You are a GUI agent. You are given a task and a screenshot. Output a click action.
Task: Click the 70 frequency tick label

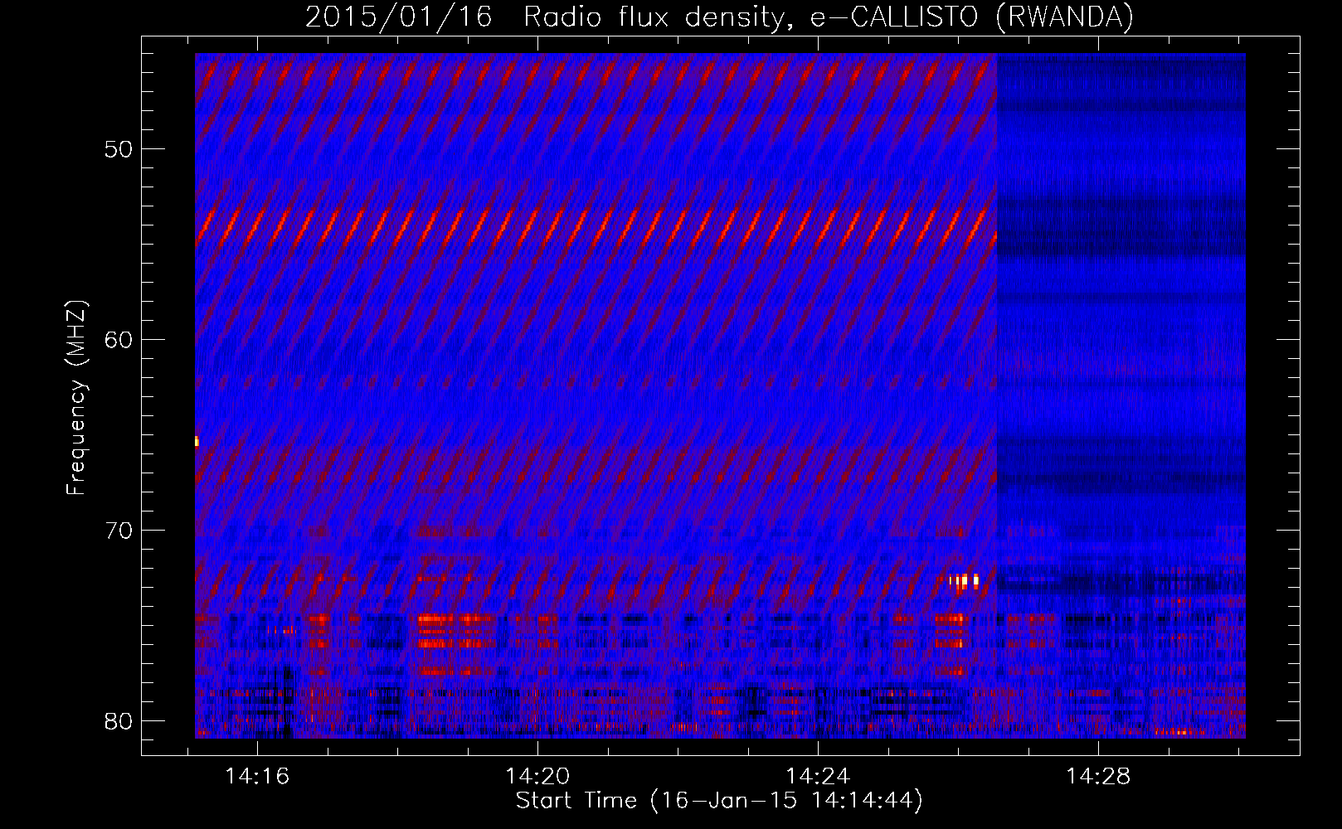pos(119,531)
